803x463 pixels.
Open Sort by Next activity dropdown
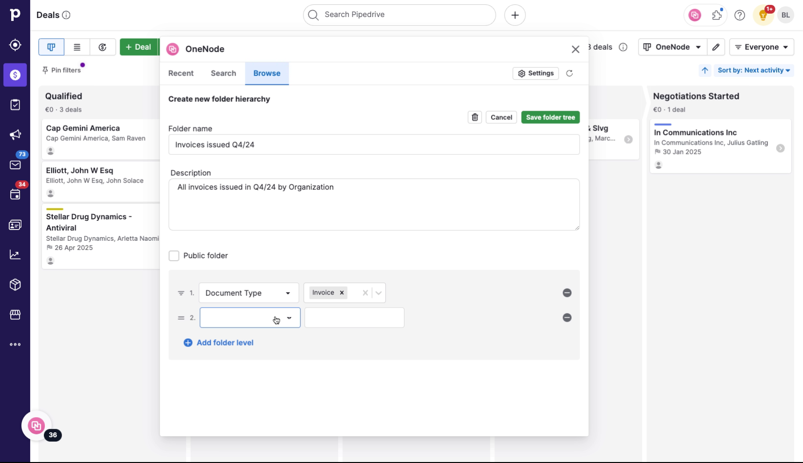point(754,70)
